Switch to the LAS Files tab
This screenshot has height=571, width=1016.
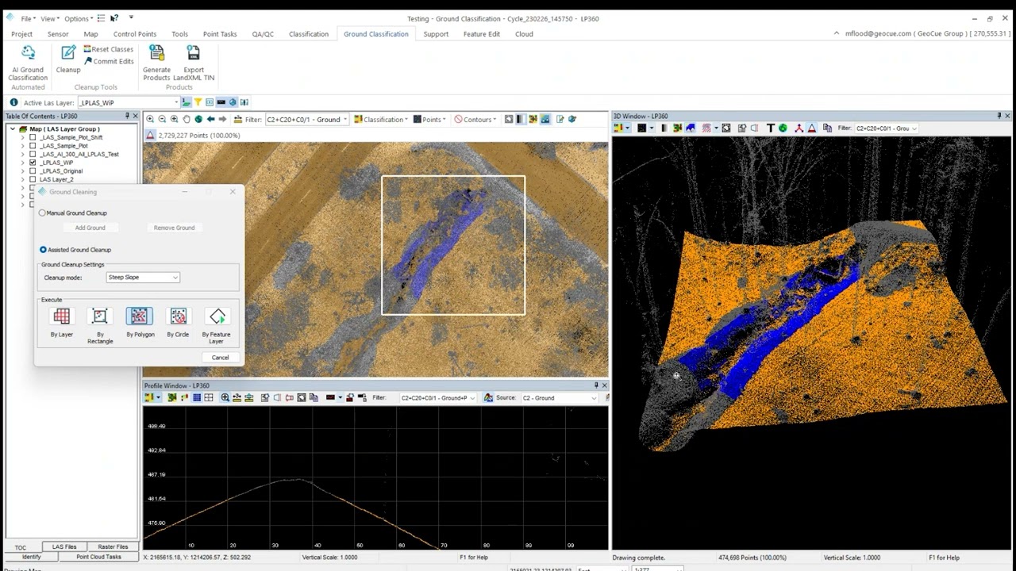click(x=64, y=546)
